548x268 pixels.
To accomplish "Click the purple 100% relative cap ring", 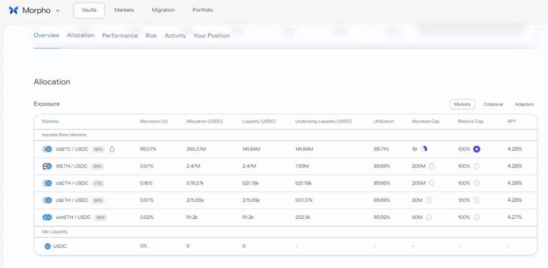I will coord(477,149).
